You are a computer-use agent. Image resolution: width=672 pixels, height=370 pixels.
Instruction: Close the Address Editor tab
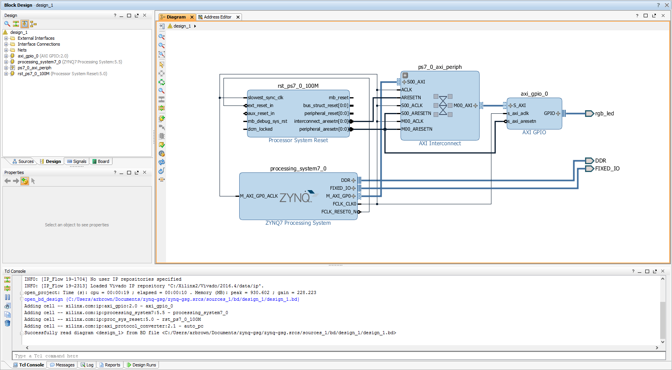coord(238,17)
